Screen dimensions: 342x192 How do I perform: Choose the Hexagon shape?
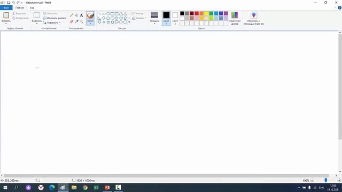coord(112,18)
